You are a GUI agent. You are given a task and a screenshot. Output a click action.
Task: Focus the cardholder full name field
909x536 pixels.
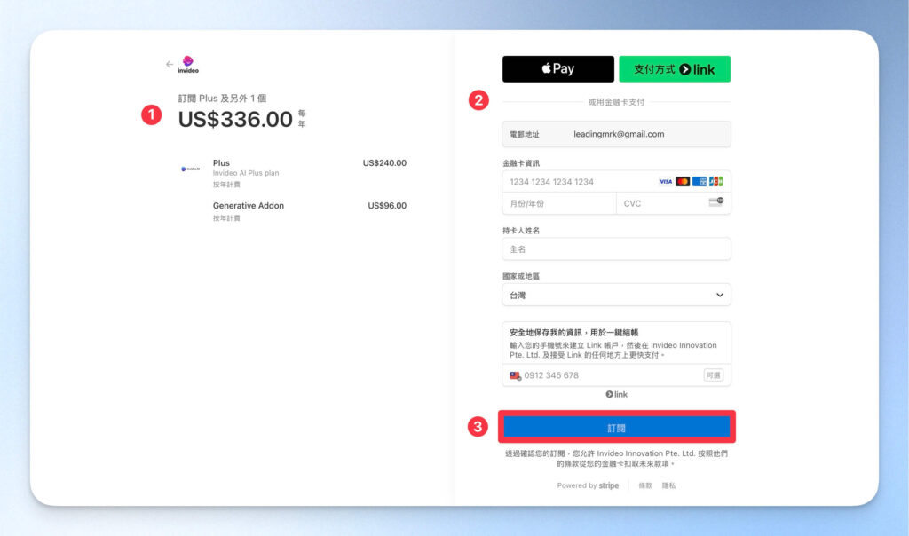(x=616, y=249)
